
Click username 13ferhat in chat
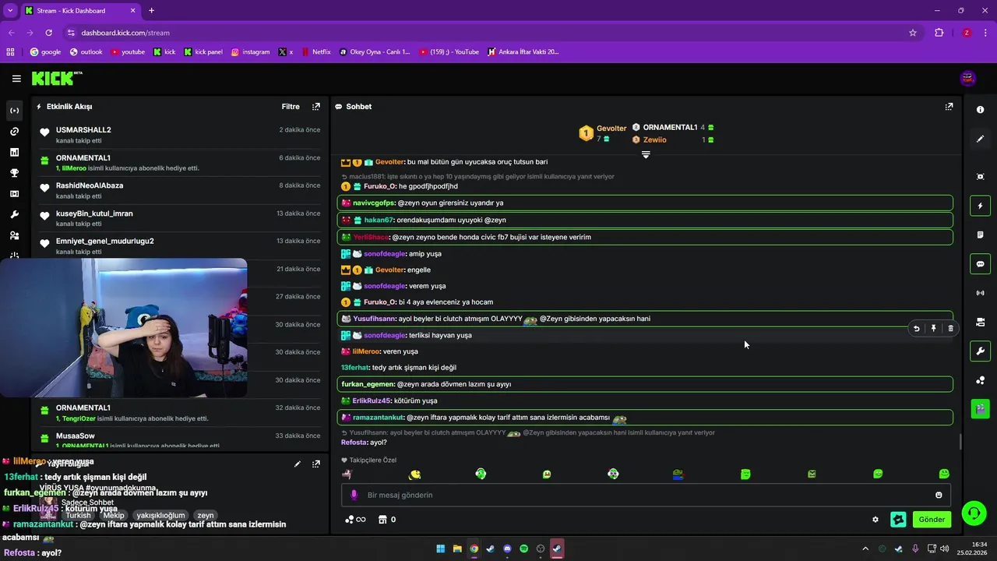tap(355, 368)
